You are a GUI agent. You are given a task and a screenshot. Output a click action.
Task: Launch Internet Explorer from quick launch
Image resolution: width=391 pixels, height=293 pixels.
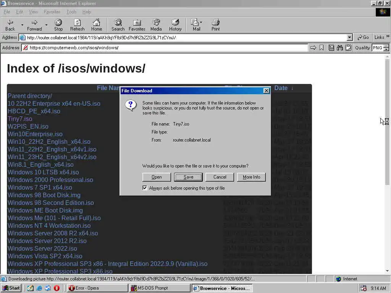coord(39,288)
